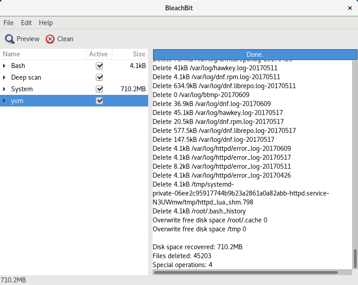Click 'Delete 45.1kB hawkey.log-20170517' line

pyautogui.click(x=217, y=113)
